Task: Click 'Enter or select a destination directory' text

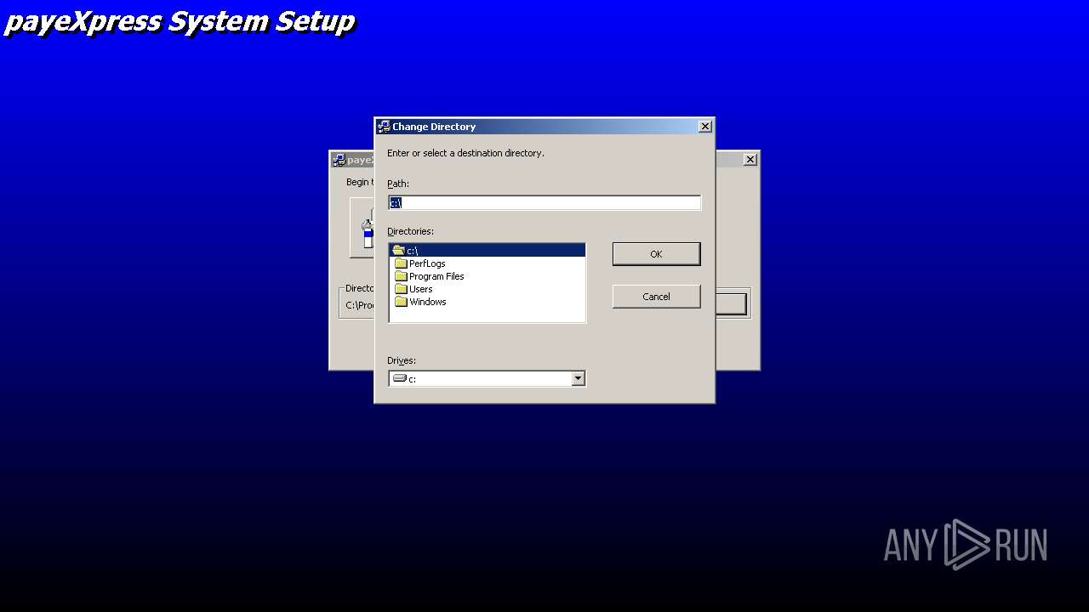Action: (465, 153)
